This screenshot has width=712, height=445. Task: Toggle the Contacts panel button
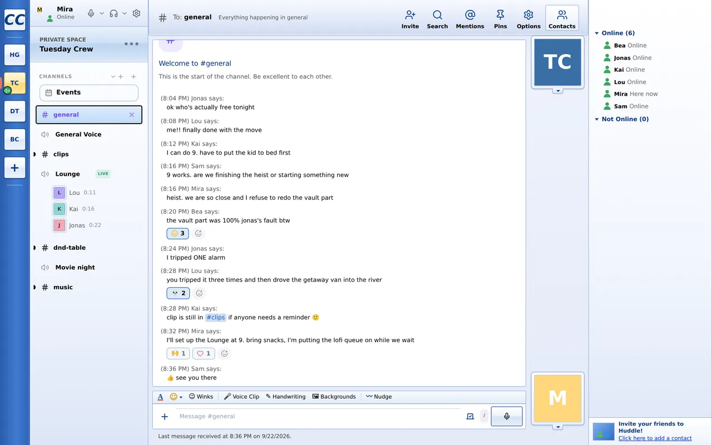[562, 18]
